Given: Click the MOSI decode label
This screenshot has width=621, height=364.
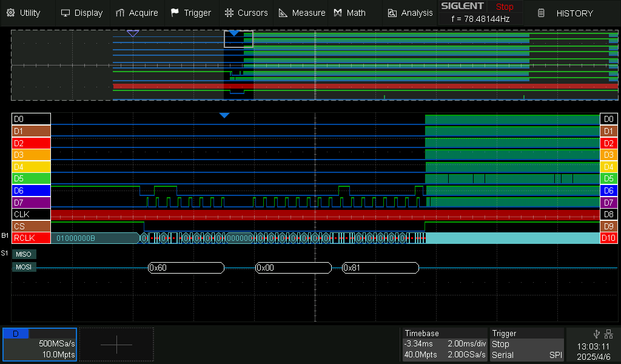Looking at the screenshot, I should pos(24,267).
